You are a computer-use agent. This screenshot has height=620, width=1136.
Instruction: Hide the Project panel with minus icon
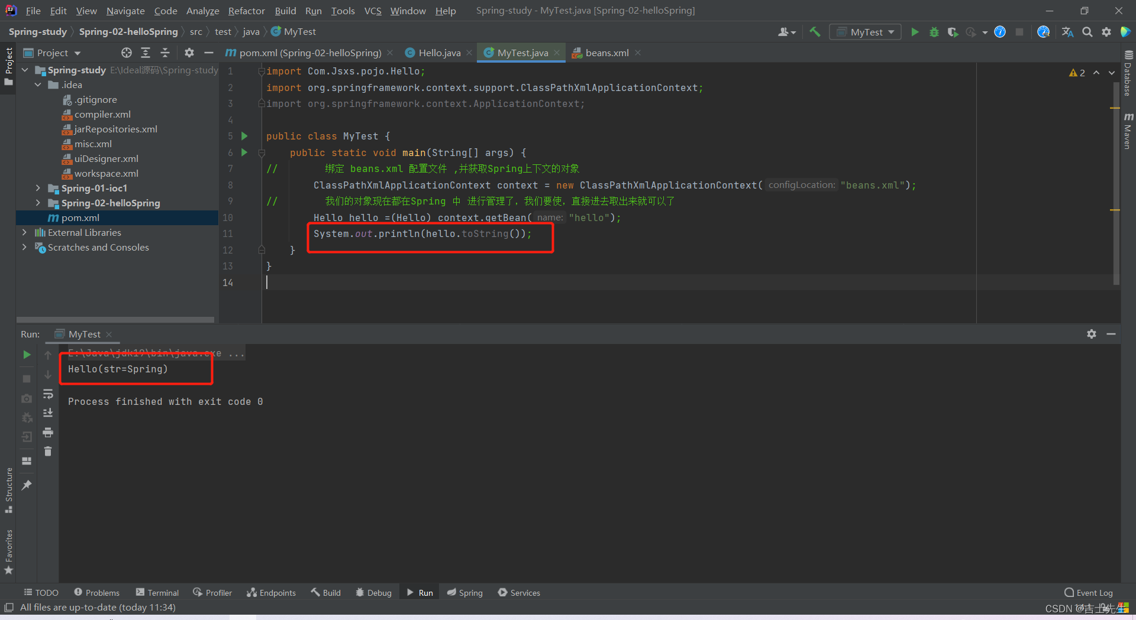[208, 53]
